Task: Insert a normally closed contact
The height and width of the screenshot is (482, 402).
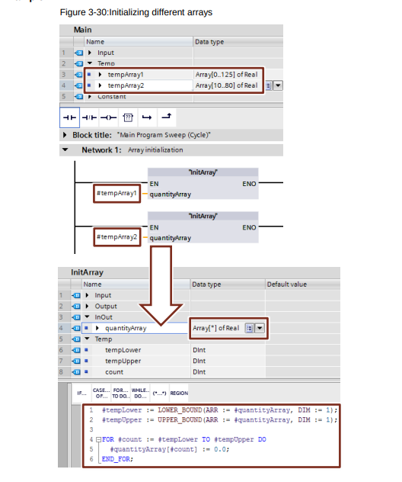Action: point(89,117)
